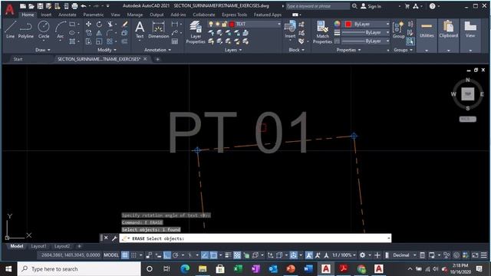Select the Arc tool

pos(60,30)
